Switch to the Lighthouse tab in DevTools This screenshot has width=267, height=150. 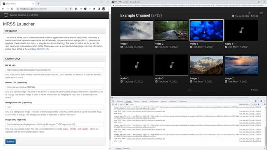point(183,101)
